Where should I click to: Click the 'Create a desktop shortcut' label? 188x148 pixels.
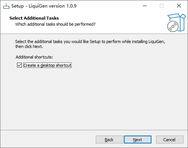click(47, 65)
